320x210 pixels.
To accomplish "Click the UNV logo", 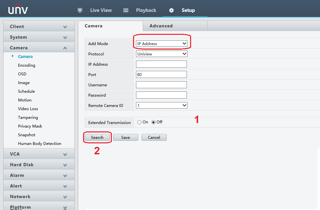I will (18, 10).
